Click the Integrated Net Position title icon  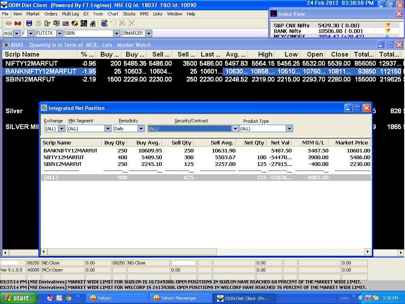44,108
